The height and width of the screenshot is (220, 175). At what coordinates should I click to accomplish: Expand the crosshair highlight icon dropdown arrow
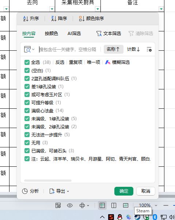click(88, 206)
